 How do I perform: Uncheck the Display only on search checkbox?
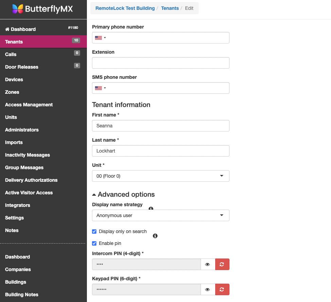pos(94,231)
